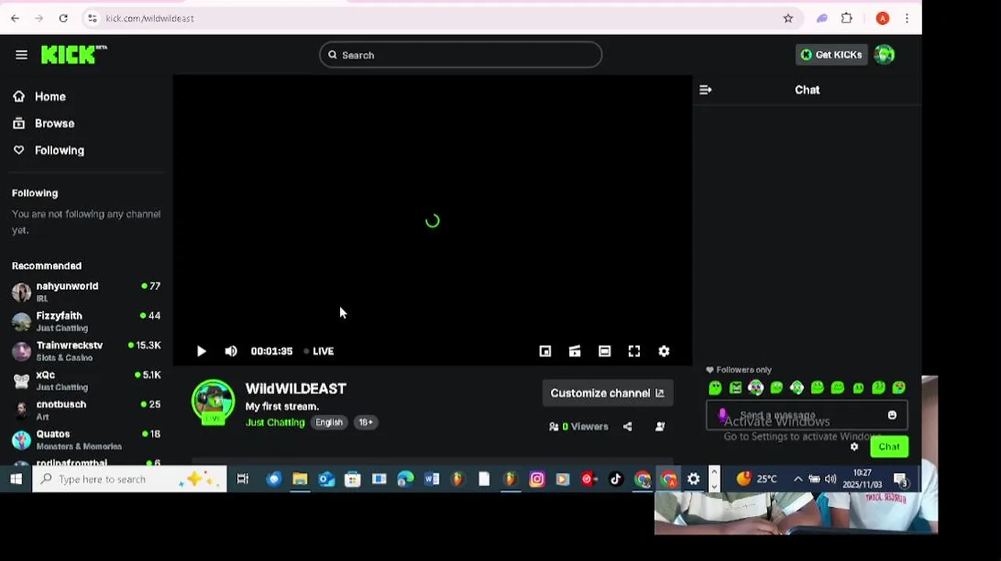The width and height of the screenshot is (1001, 561).
Task: Open Chrome three-dot menu
Action: (x=907, y=18)
